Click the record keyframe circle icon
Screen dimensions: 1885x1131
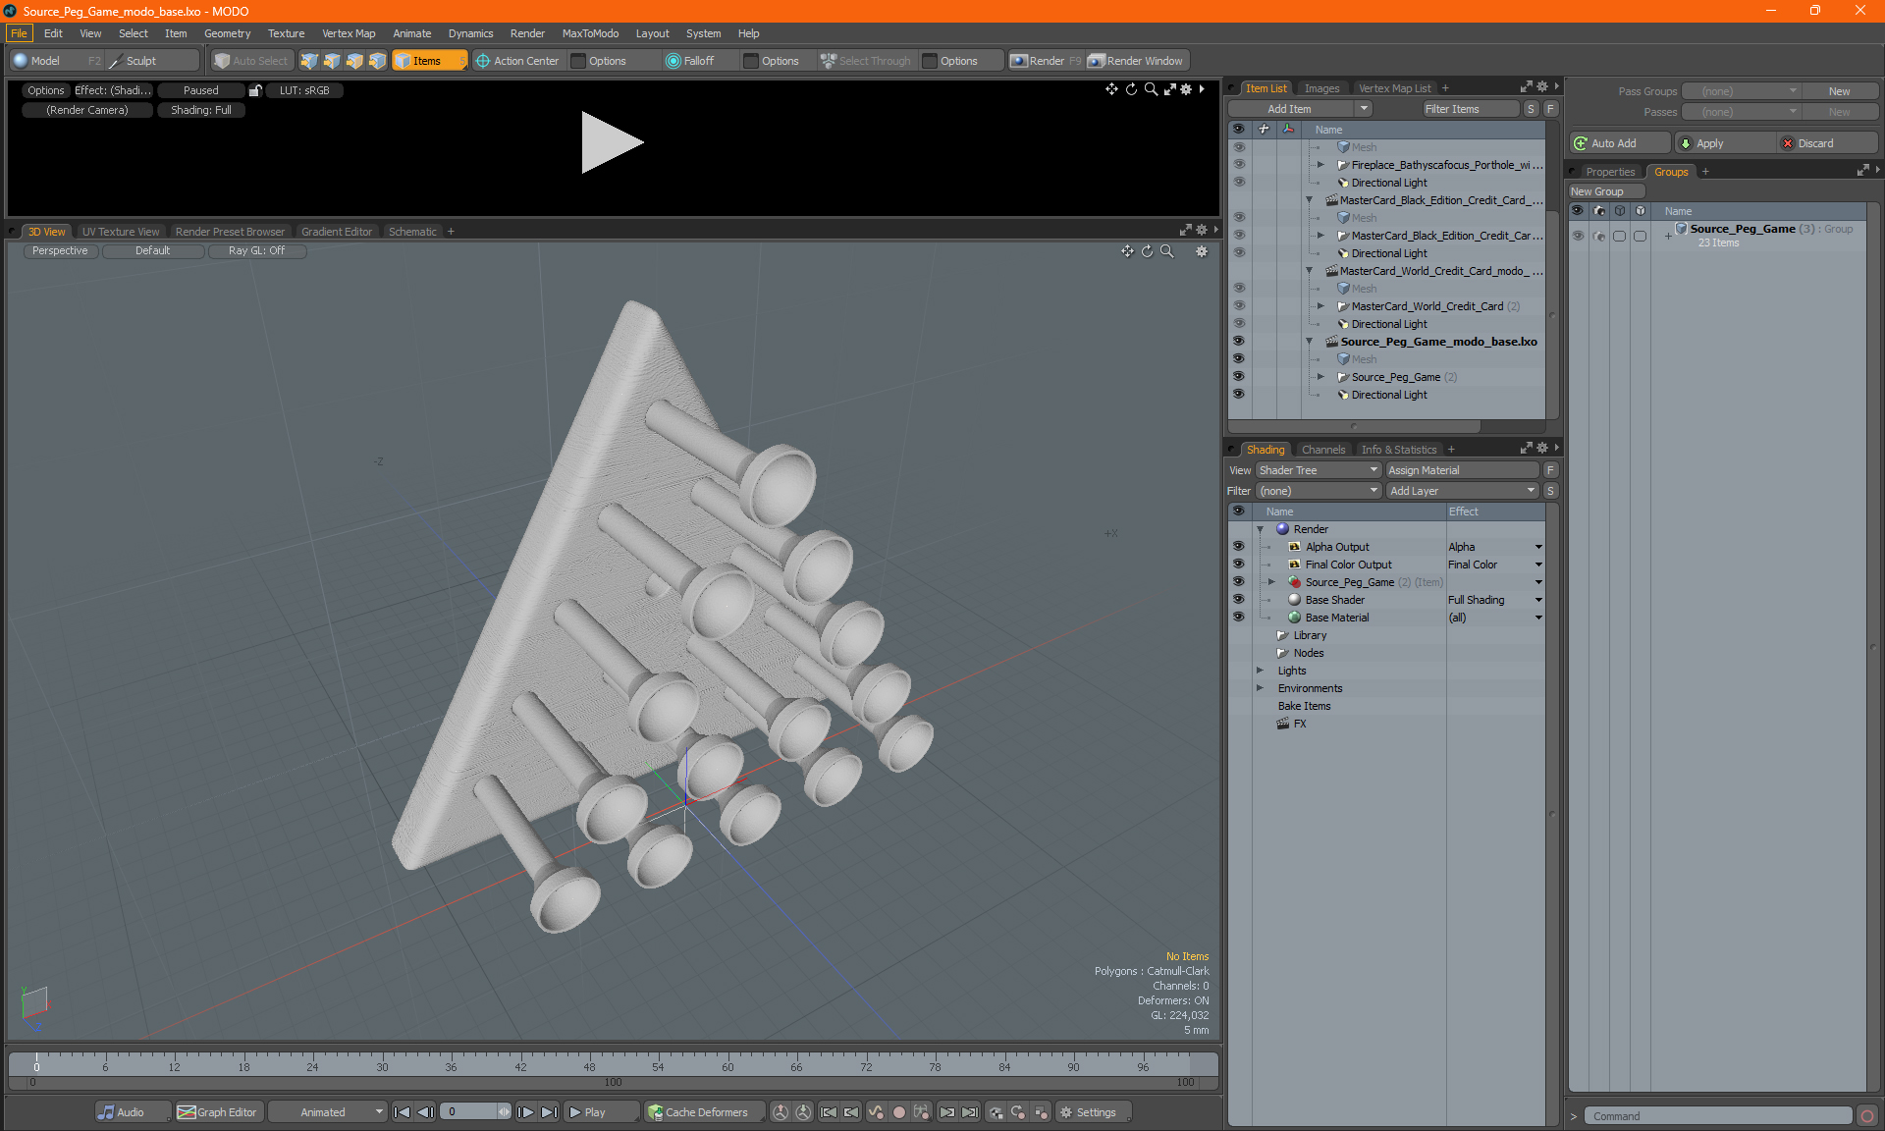click(x=898, y=1112)
